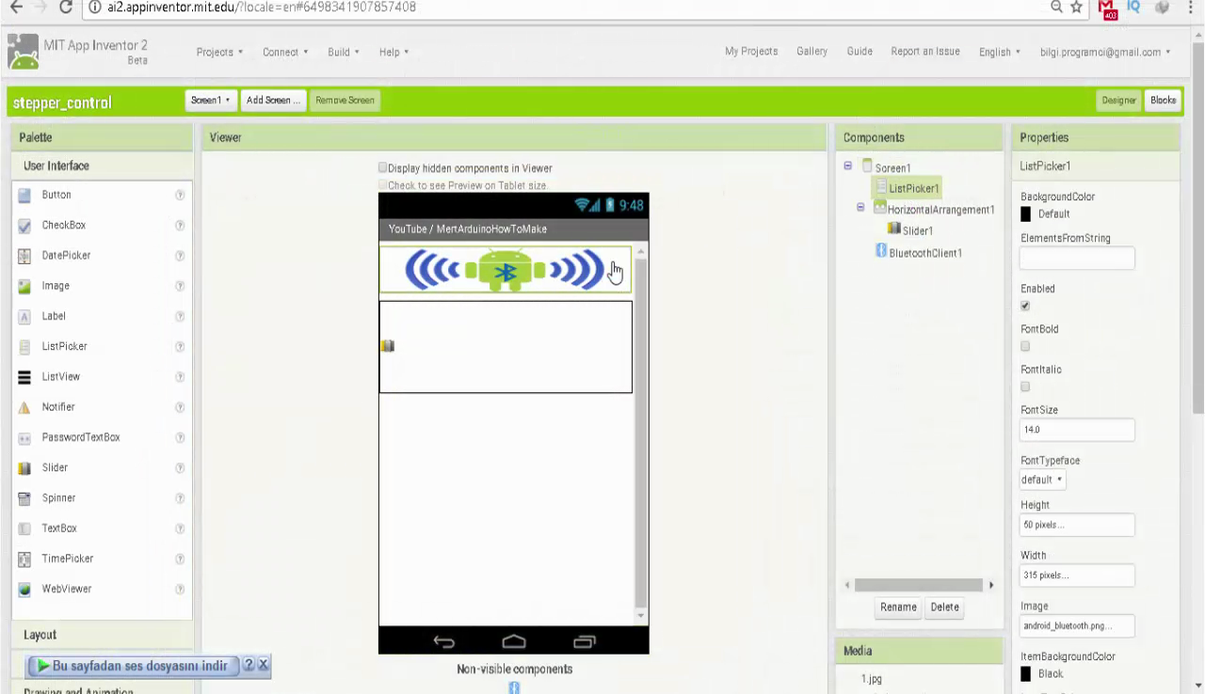Open the Guide link
This screenshot has width=1205, height=694.
[x=860, y=52]
